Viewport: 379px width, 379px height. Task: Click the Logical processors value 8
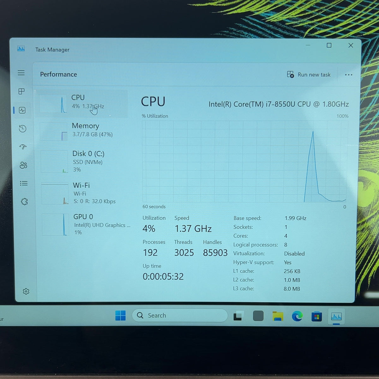click(x=286, y=245)
